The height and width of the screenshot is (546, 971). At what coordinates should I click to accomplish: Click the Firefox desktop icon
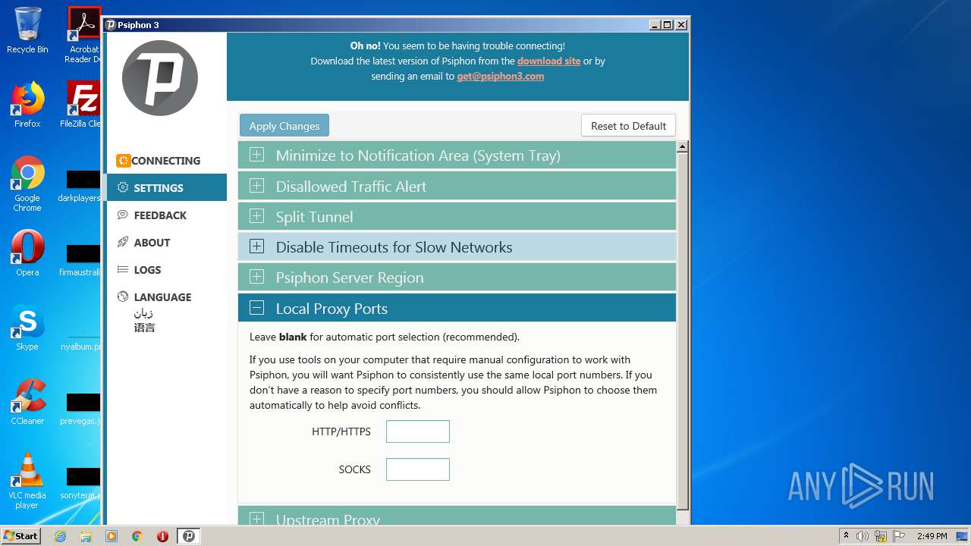click(27, 105)
